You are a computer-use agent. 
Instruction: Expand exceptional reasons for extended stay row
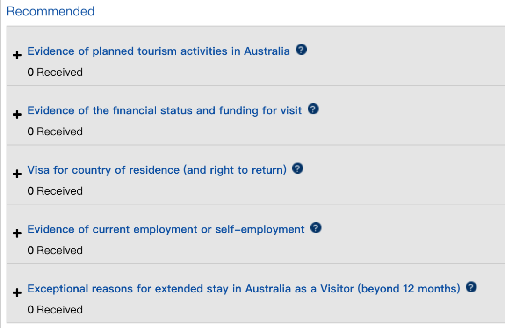[x=17, y=293]
